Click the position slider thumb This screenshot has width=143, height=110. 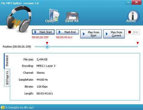47,47
